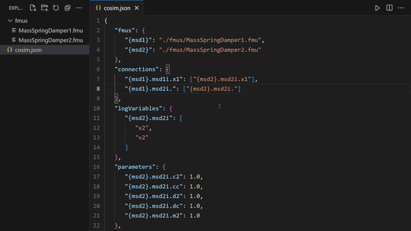Screen dimensions: 411x231
Task: Click the "connections" key on line 6
Action: (136, 69)
